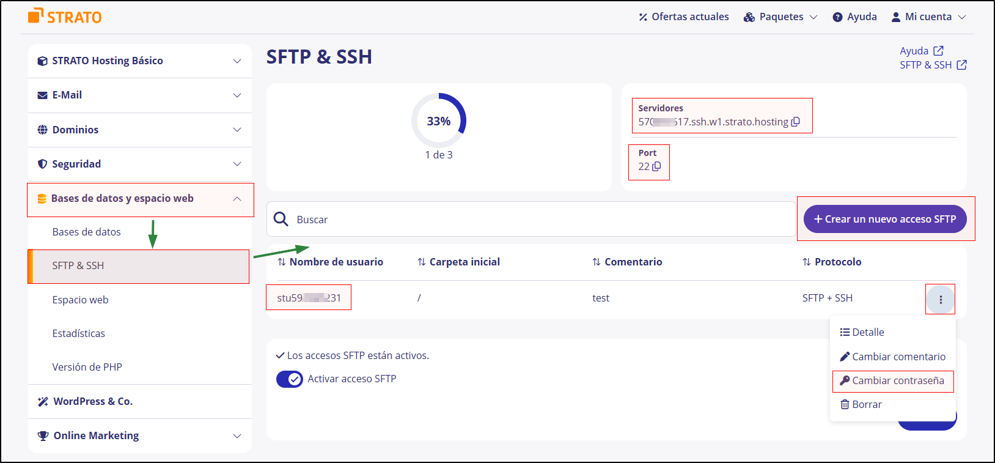This screenshot has height=463, width=995.
Task: Open Versión de PHP submenu item
Action: point(87,367)
